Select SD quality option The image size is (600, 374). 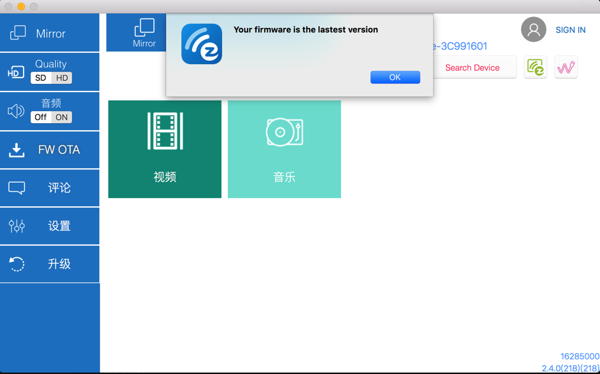(41, 78)
